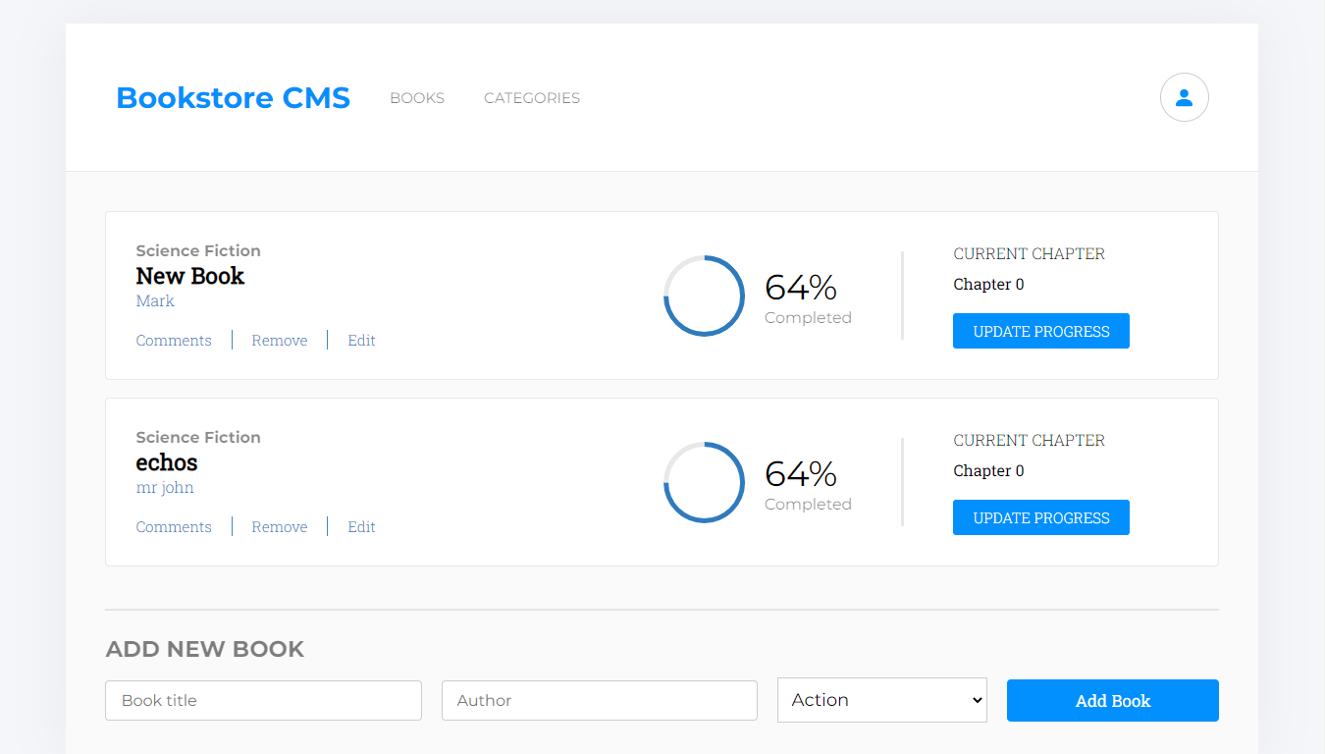The width and height of the screenshot is (1325, 754).
Task: Open the user profile icon
Action: pos(1184,97)
